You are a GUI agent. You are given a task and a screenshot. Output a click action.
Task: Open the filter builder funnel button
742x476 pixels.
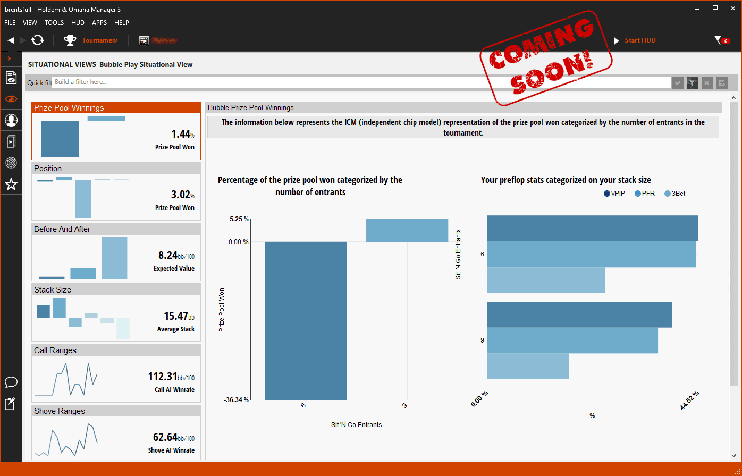(692, 82)
